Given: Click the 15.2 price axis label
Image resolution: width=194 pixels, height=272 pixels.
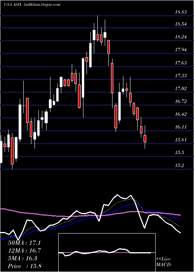Looking at the screenshot, I should (179, 166).
